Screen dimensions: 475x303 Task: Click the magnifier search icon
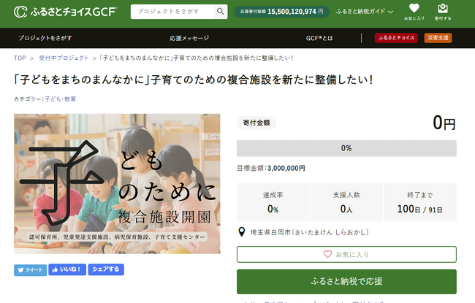221,12
